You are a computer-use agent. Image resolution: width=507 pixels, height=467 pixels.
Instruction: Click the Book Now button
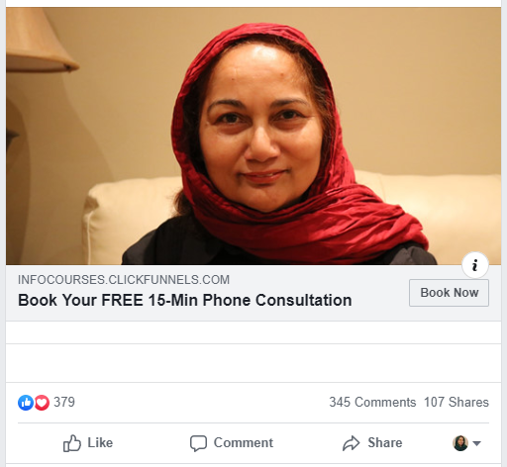coord(449,293)
